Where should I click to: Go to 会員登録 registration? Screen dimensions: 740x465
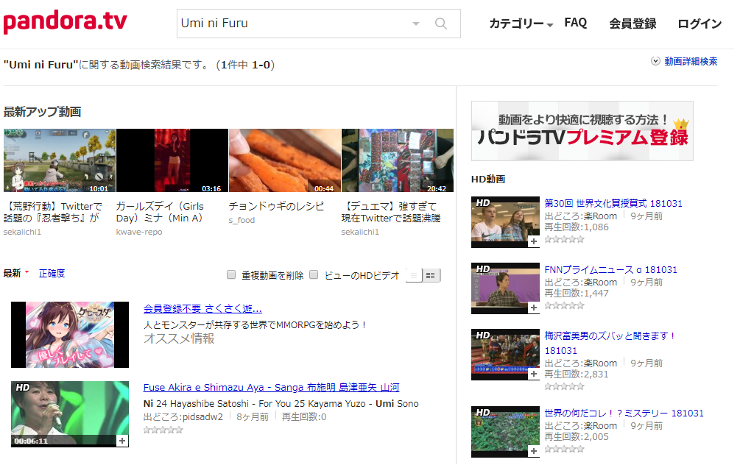pyautogui.click(x=632, y=24)
